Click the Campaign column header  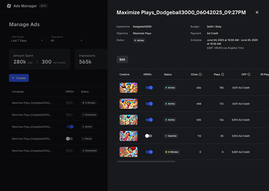18,92
